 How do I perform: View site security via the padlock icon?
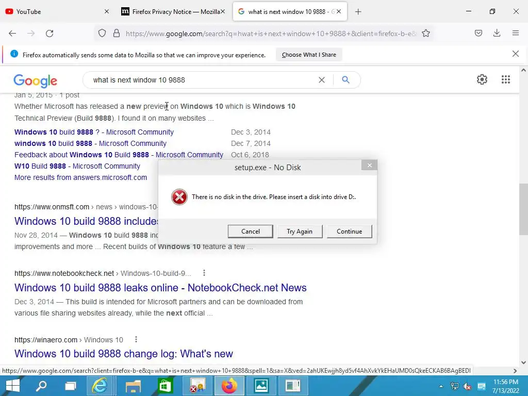pos(117,34)
